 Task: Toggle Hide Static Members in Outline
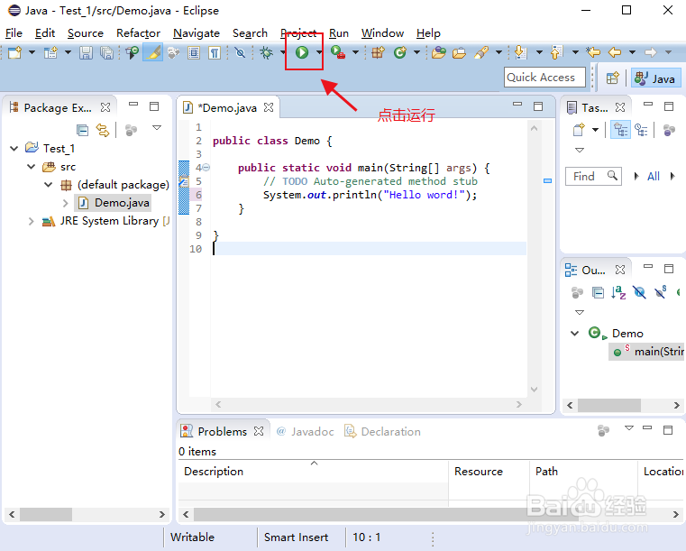661,292
